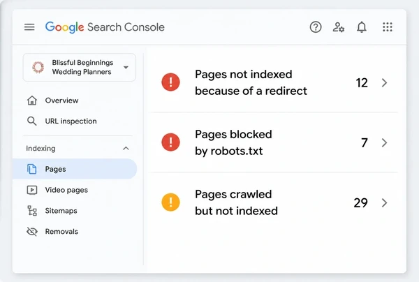Open the notifications bell
Image resolution: width=419 pixels, height=282 pixels.
[x=362, y=27]
